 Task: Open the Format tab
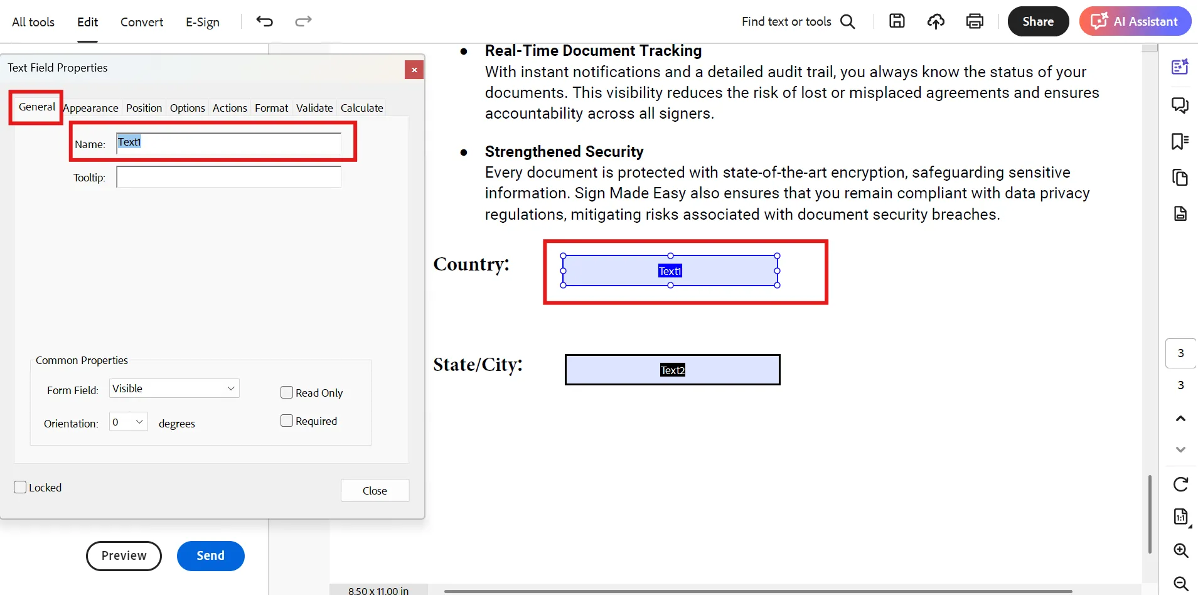pos(271,108)
